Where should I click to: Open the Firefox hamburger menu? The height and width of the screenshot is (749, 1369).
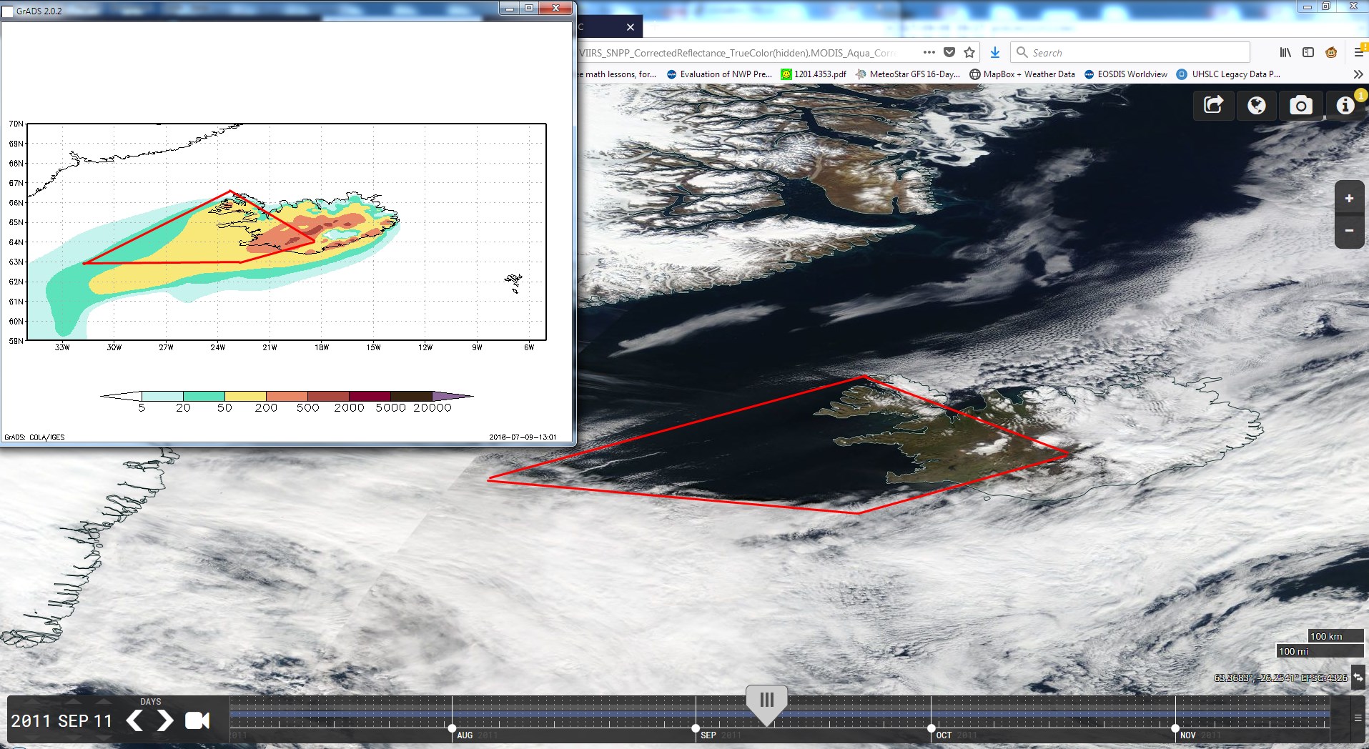click(x=1358, y=52)
